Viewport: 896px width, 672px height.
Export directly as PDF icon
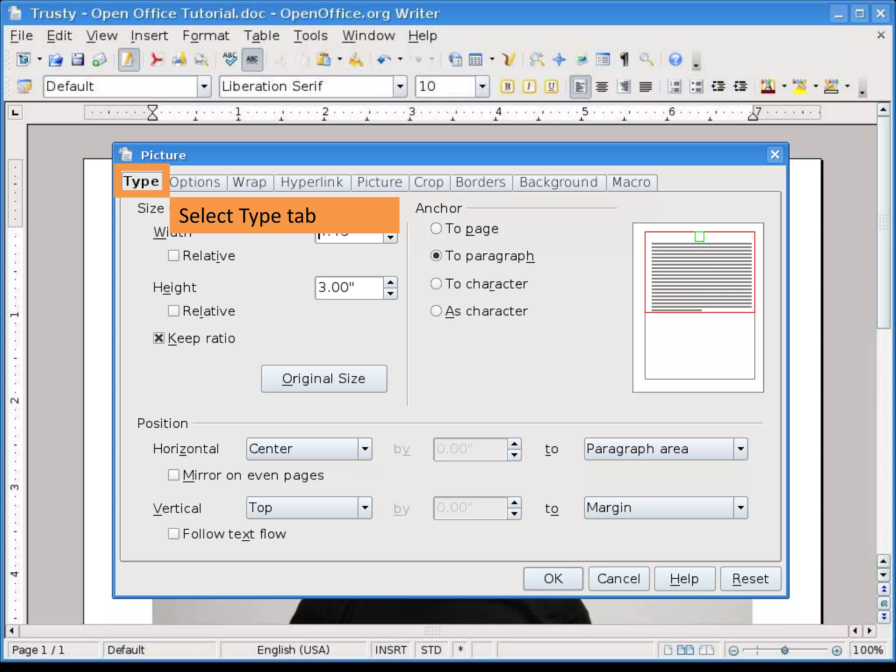156,59
